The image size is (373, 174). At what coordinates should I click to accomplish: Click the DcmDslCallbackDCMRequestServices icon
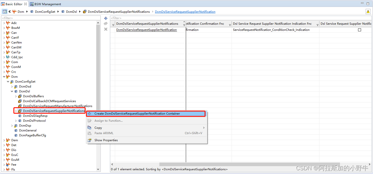pyautogui.click(x=20, y=101)
